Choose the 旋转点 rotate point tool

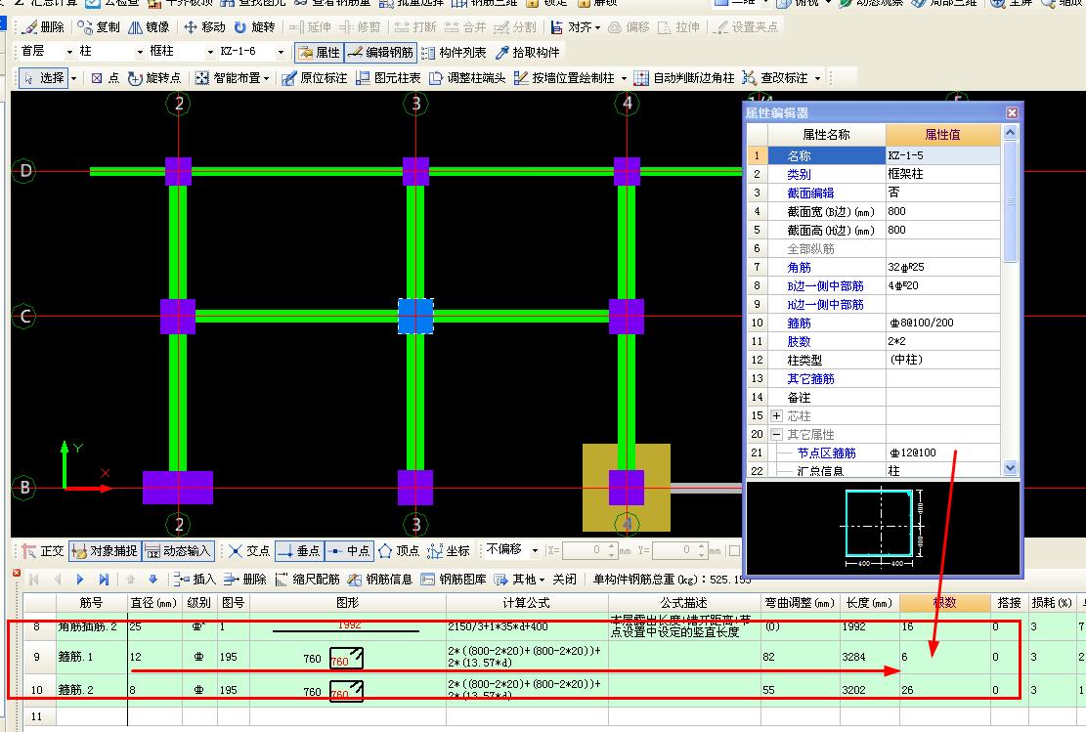pos(154,77)
